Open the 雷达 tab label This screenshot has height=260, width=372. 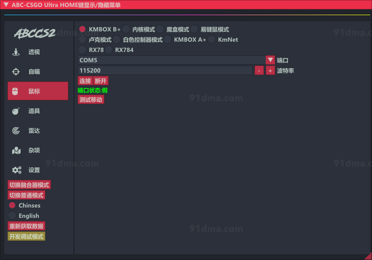click(34, 131)
